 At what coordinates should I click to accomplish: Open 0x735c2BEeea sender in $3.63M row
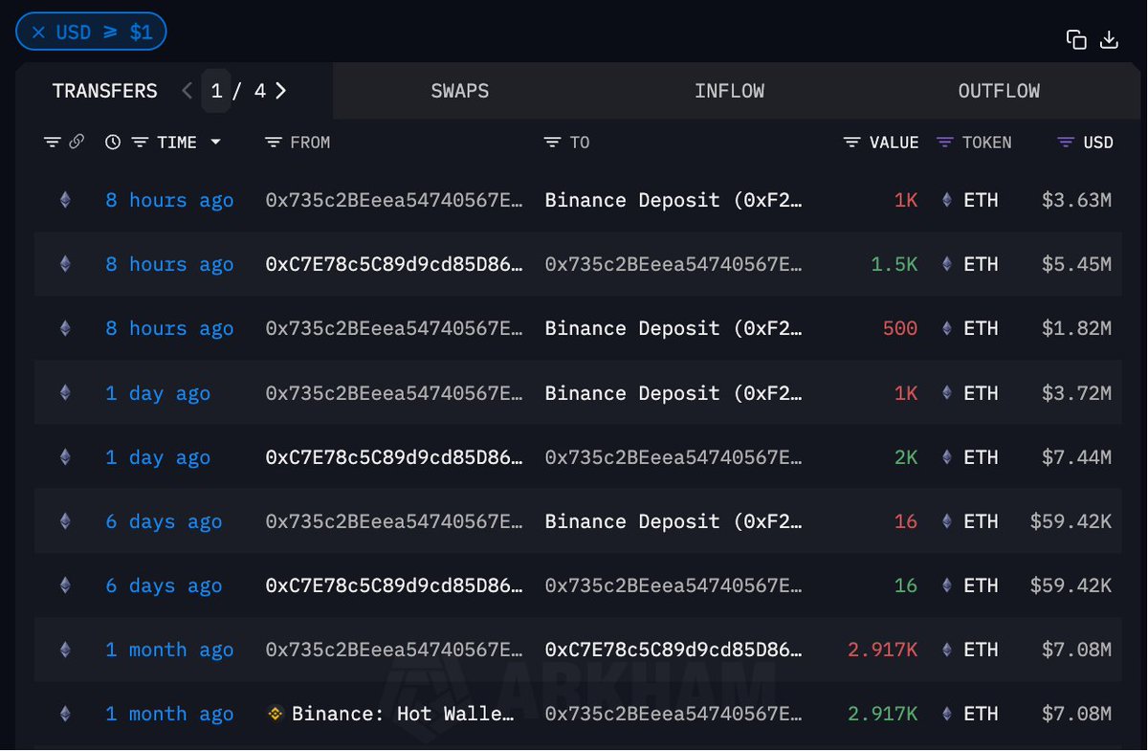tap(394, 200)
